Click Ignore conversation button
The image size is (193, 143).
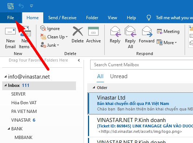[x=50, y=29]
